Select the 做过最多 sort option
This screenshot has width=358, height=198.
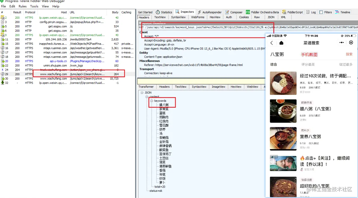346,64
